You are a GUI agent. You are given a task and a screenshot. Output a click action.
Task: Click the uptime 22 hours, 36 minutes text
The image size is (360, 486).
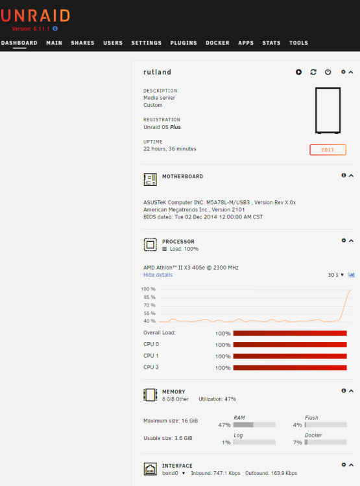coord(170,149)
